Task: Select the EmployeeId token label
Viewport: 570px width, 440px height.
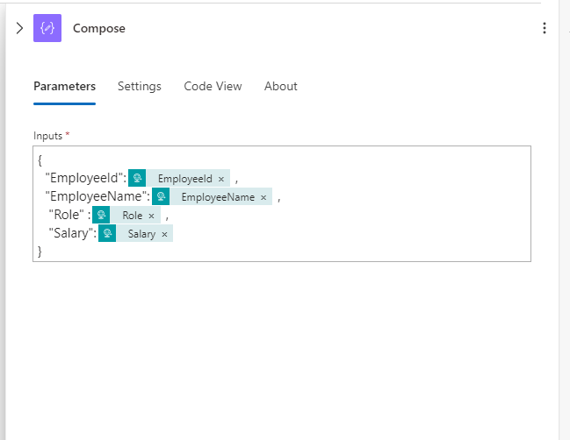Action: pos(185,179)
